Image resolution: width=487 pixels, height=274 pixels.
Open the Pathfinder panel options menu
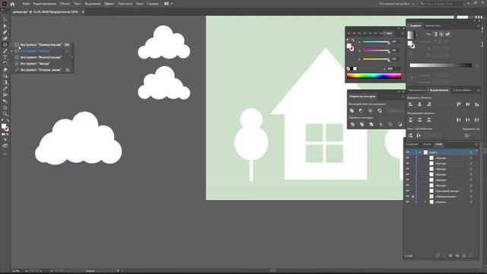[x=403, y=97]
